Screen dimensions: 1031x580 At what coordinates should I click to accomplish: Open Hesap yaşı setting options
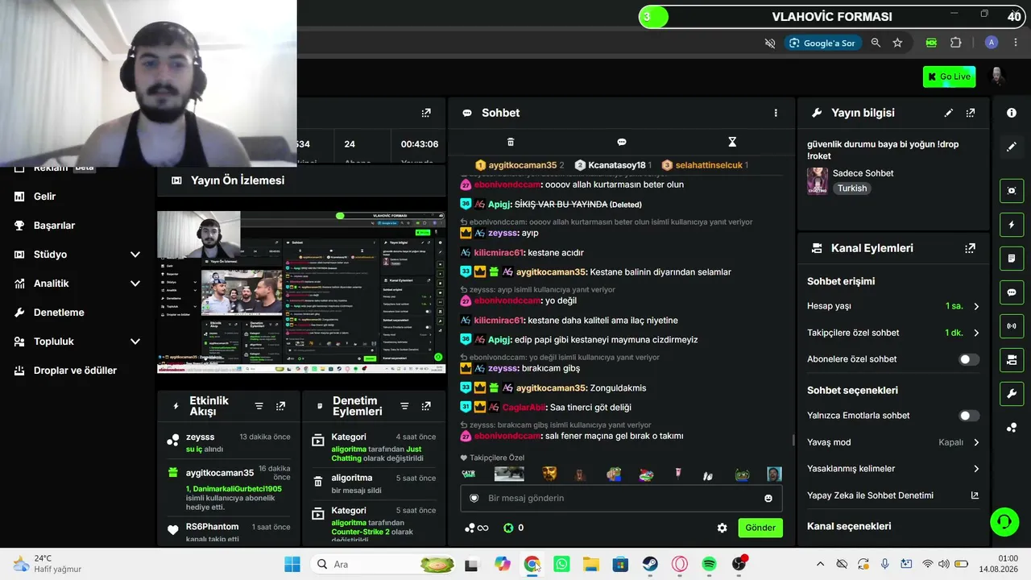pos(893,306)
